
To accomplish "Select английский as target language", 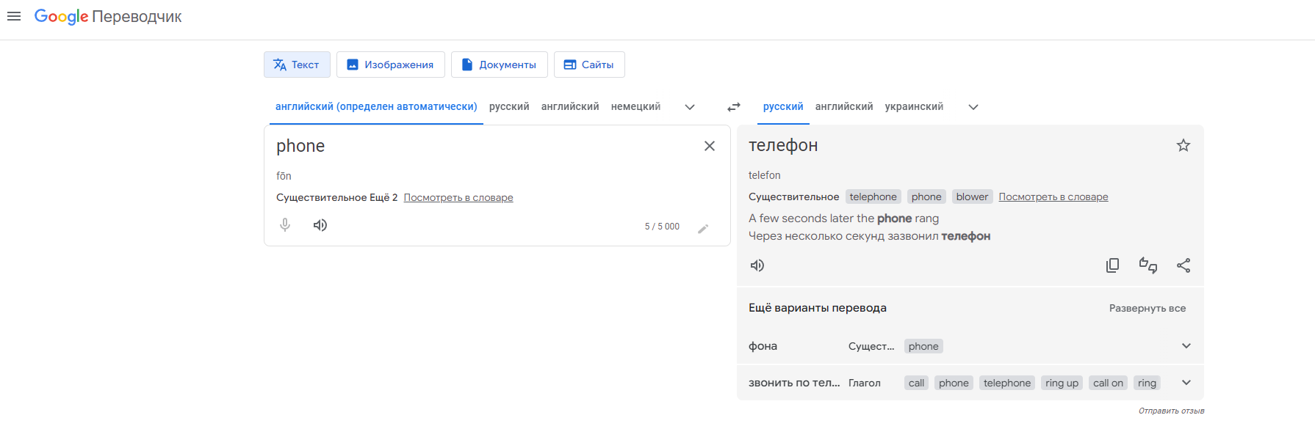I will pyautogui.click(x=844, y=107).
